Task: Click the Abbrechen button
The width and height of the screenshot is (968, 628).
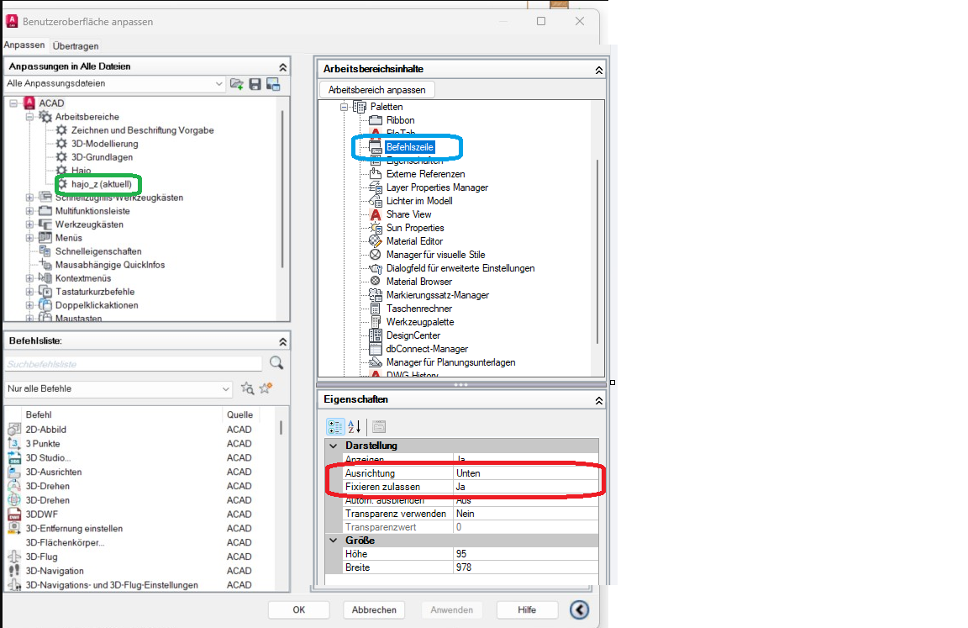Action: 374,610
